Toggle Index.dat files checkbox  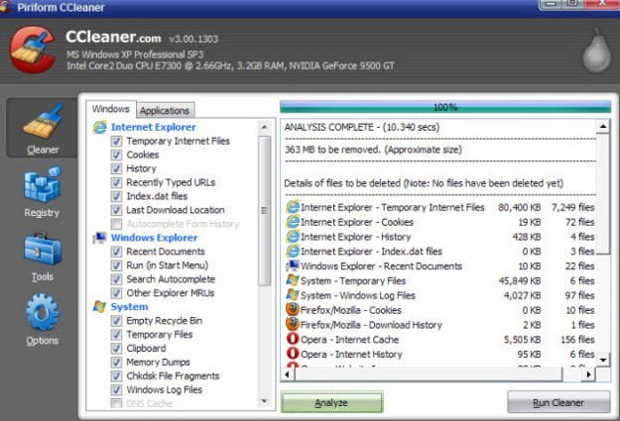pos(116,196)
